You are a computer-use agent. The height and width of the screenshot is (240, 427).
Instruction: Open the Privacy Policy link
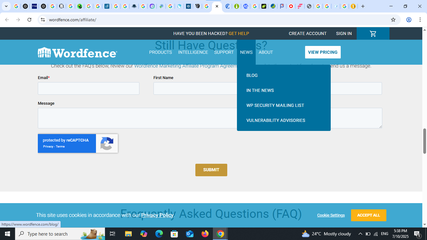[x=157, y=215]
